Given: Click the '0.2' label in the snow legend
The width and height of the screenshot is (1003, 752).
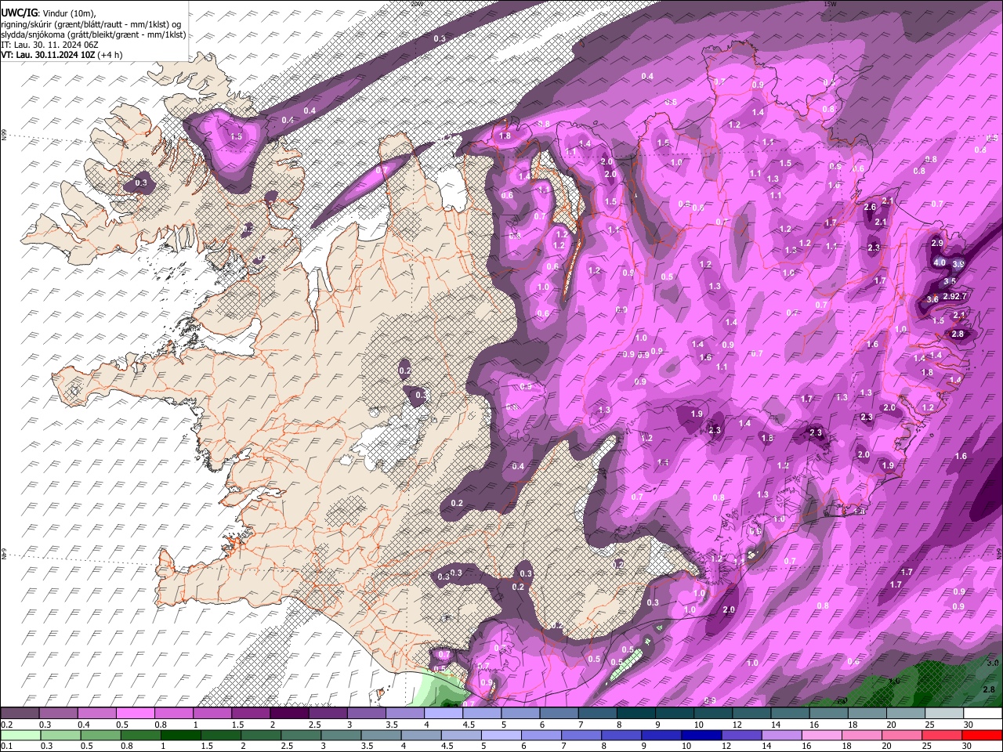Looking at the screenshot, I should tap(7, 724).
